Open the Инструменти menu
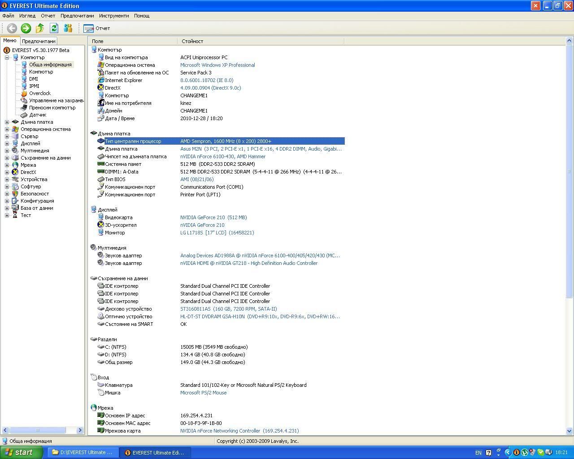The image size is (574, 459). 114,16
